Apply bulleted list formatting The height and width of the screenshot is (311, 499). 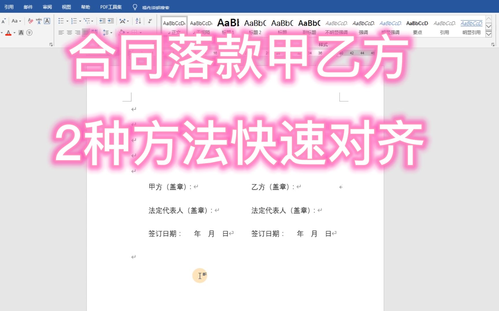point(61,21)
